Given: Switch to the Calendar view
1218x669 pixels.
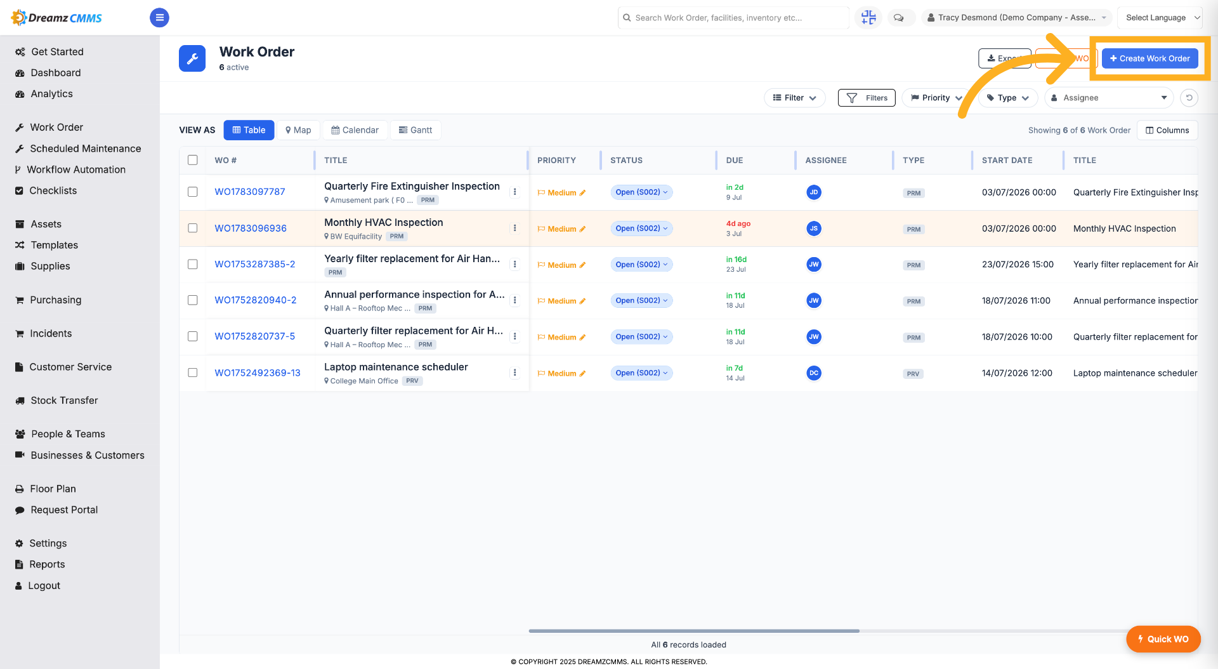Looking at the screenshot, I should tap(355, 130).
